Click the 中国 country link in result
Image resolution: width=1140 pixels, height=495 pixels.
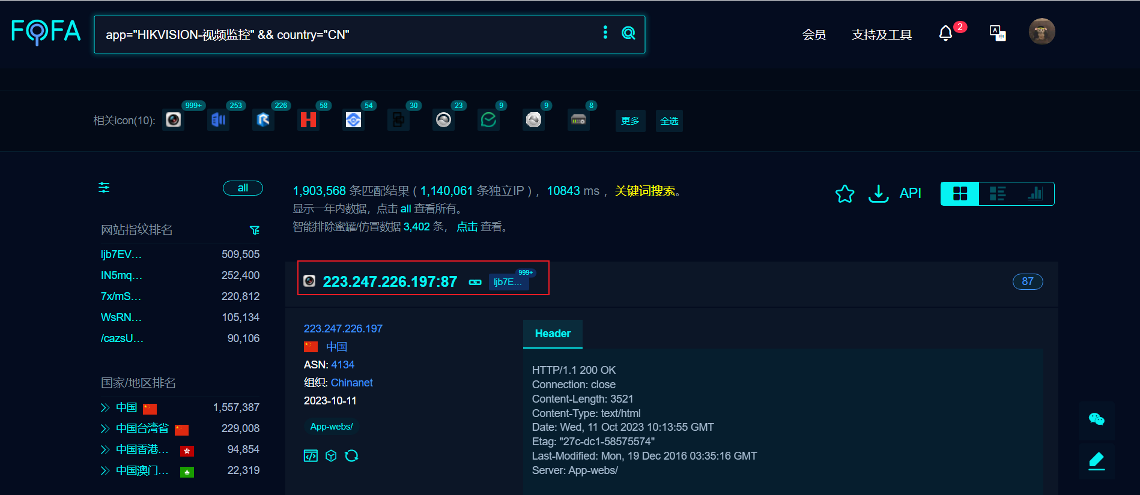336,347
